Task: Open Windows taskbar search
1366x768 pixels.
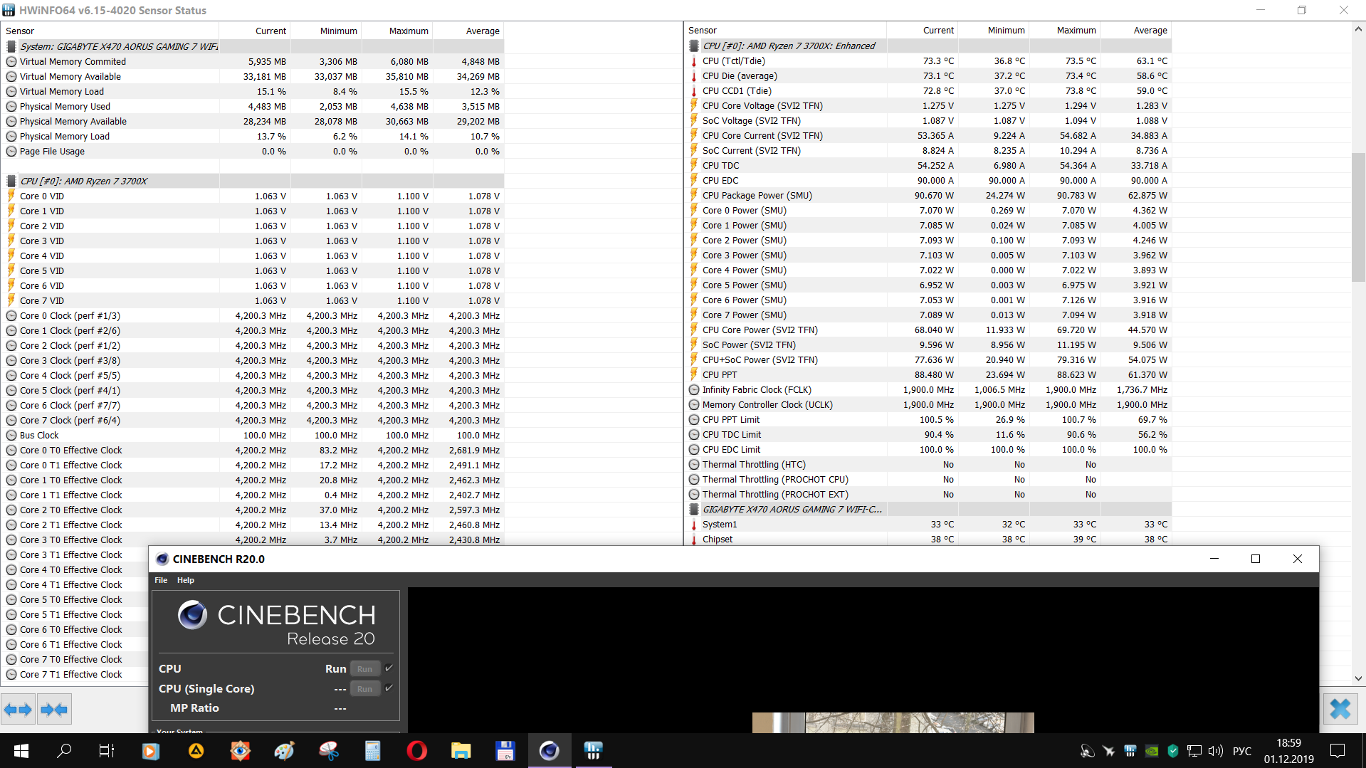Action: coord(64,750)
